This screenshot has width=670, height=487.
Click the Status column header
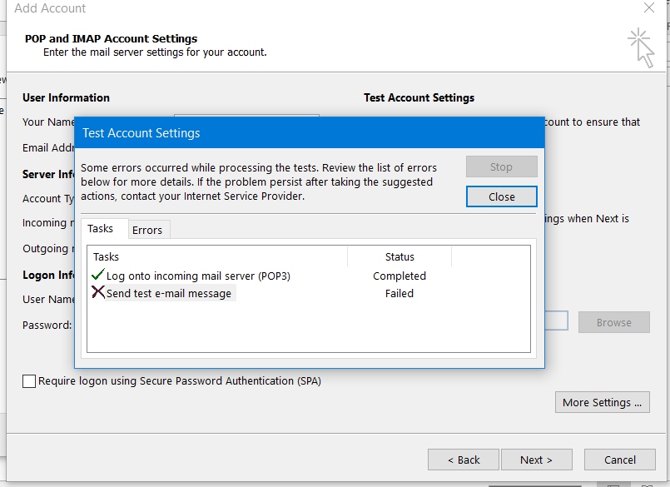coord(400,256)
